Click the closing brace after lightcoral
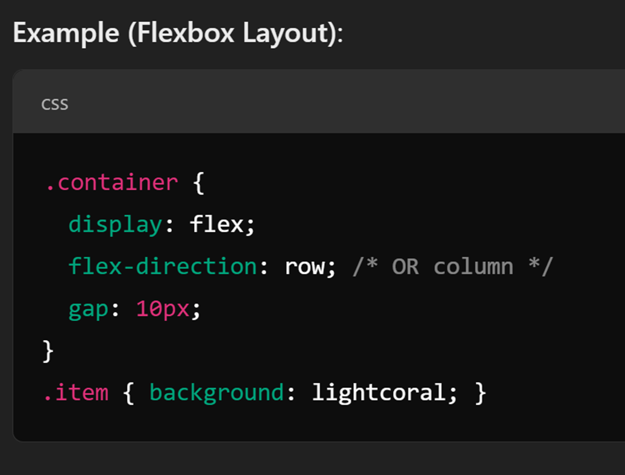The height and width of the screenshot is (475, 625). click(x=480, y=393)
